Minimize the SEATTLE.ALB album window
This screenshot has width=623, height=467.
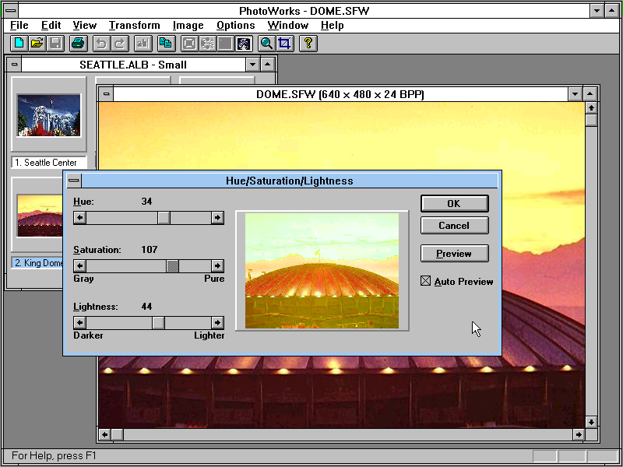[252, 65]
